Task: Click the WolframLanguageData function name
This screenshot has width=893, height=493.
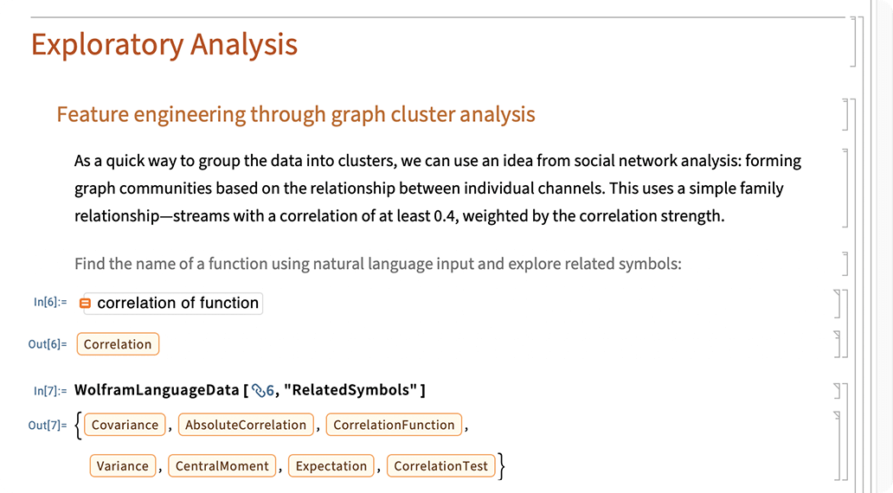Action: coord(157,390)
